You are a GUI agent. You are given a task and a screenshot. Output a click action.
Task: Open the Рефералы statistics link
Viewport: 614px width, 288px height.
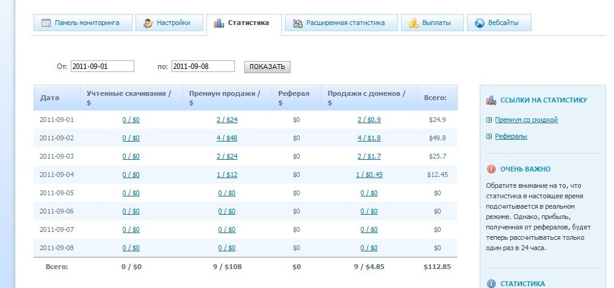coord(511,137)
